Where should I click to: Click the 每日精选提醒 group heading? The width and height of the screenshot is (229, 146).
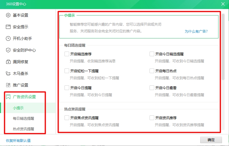[75, 45]
